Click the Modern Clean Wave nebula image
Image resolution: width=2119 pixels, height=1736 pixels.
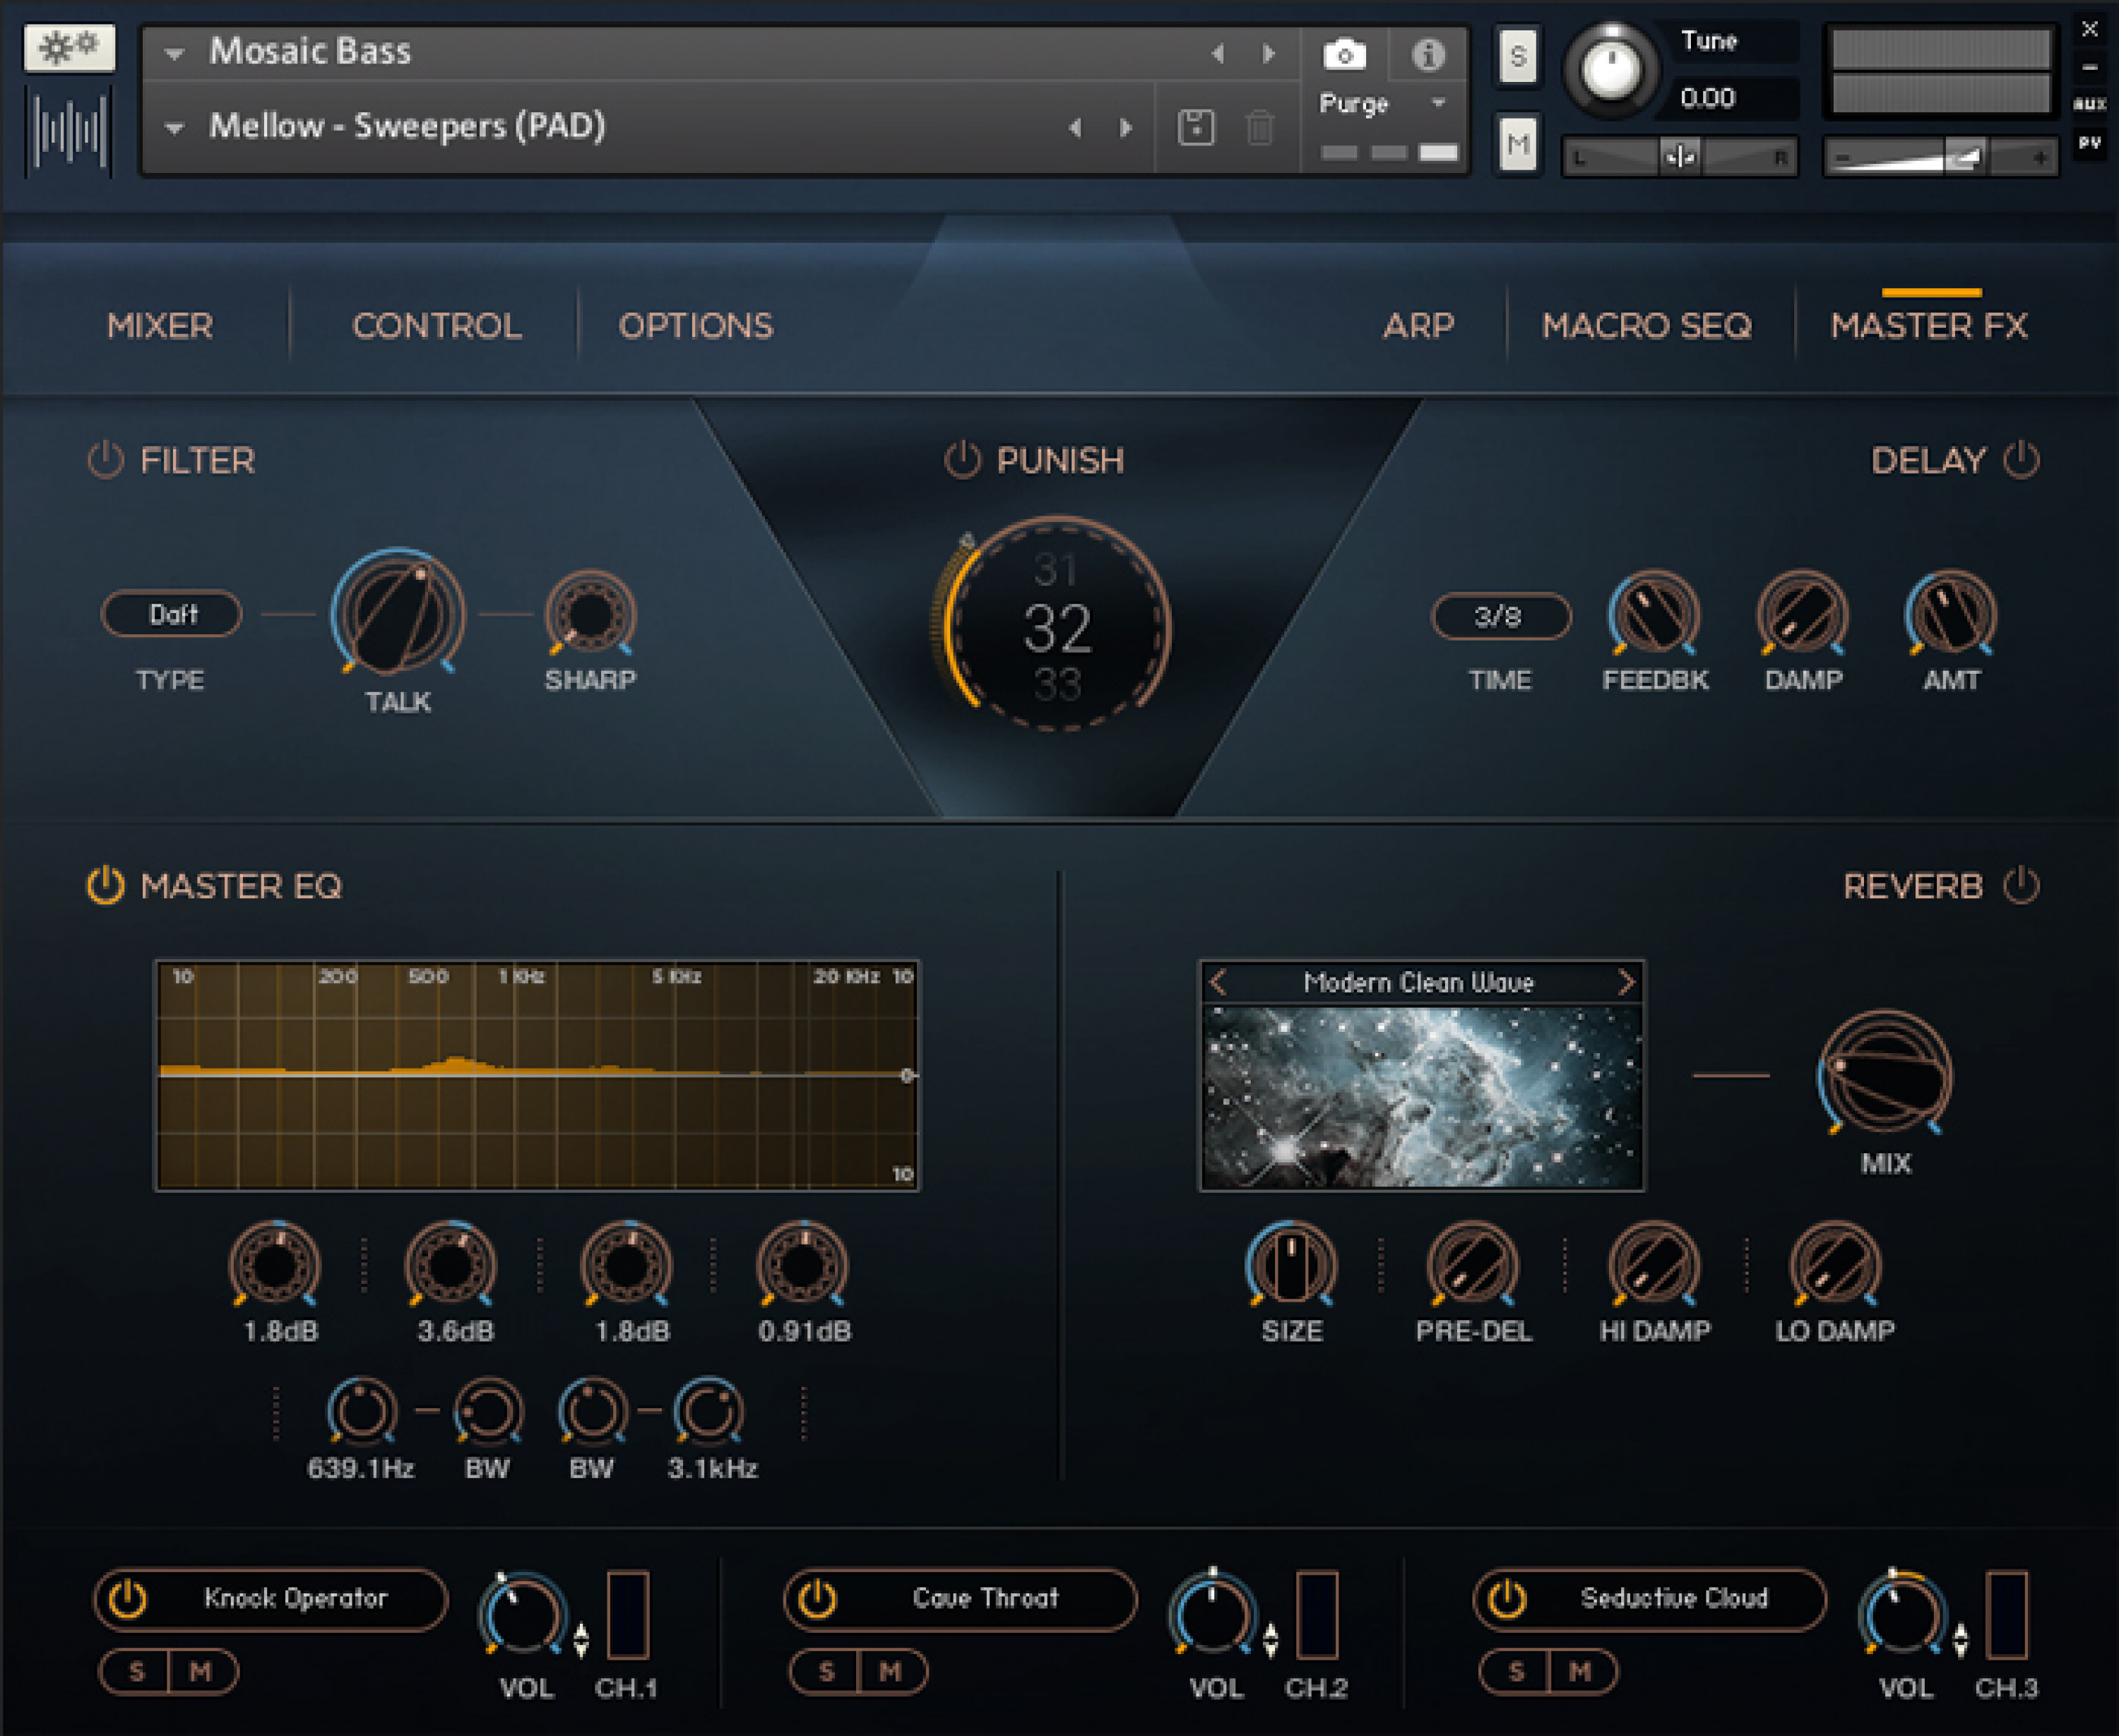pyautogui.click(x=1420, y=1100)
